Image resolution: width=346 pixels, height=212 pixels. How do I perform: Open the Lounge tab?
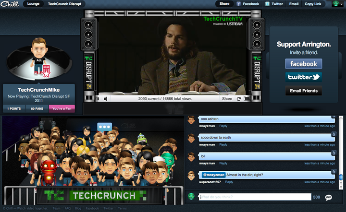point(33,4)
